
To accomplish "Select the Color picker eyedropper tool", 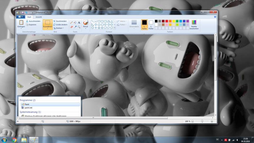I will coord(75,27).
